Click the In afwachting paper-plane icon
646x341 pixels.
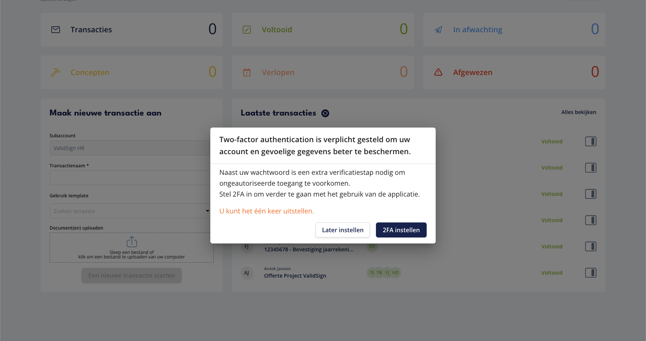coord(438,30)
